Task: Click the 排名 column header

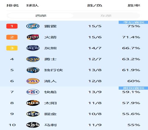Action: pyautogui.click(x=12, y=5)
